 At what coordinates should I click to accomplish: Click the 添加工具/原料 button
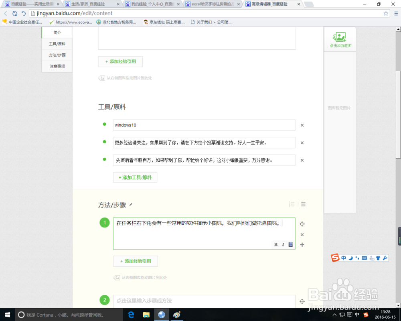pos(135,177)
